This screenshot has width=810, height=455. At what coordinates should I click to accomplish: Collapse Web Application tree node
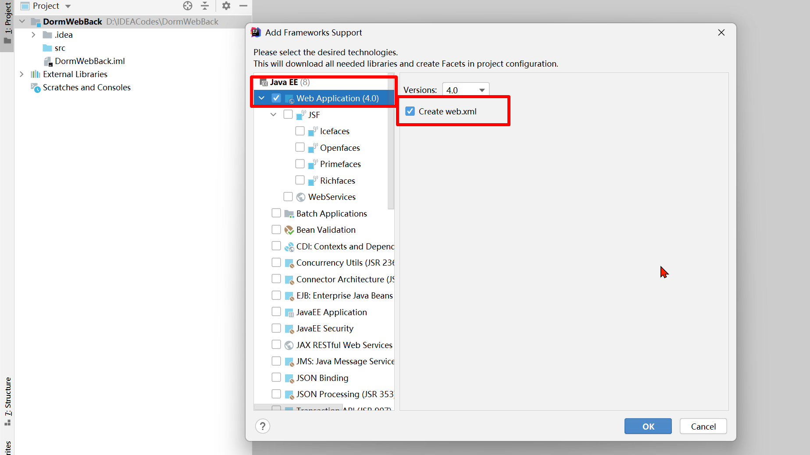point(262,98)
